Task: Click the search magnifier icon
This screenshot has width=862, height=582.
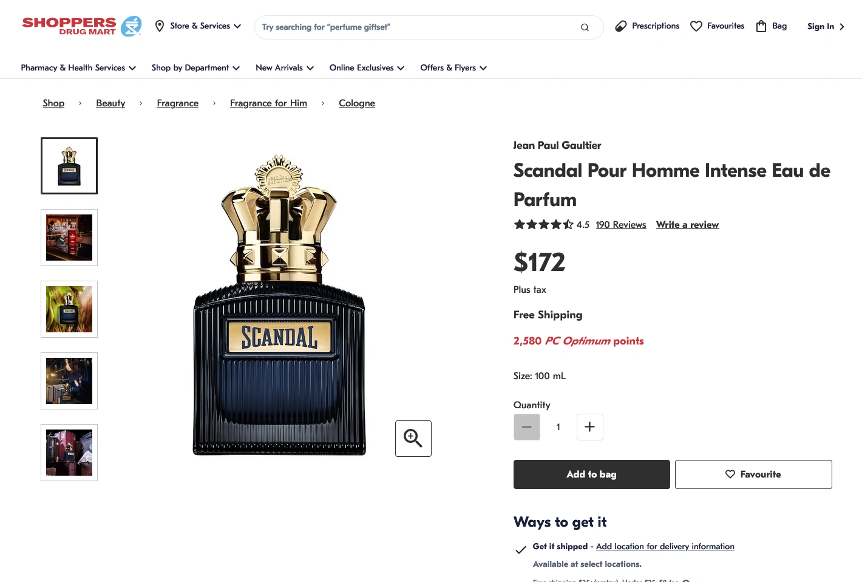Action: 585,27
